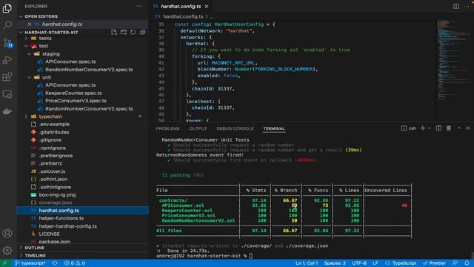Viewport: 474px width, 267px height.
Task: Change file encoding UTF-8
Action: pos(359,263)
